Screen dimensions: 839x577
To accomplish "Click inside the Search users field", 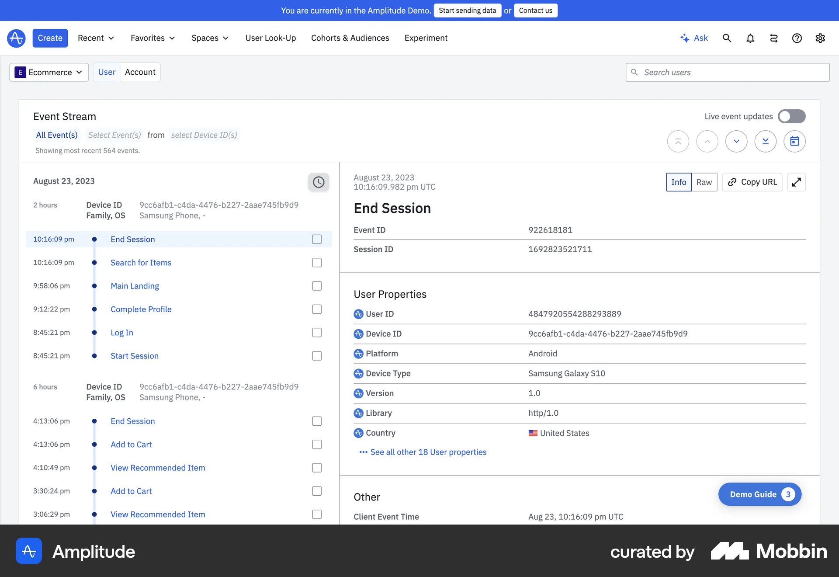I will point(727,72).
